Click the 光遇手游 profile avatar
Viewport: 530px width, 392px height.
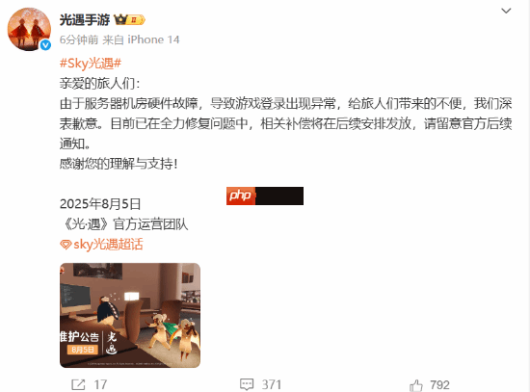29,30
